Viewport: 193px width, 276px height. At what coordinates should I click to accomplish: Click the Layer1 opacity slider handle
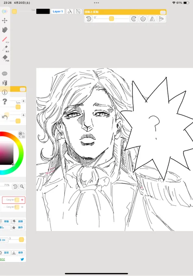17,200
